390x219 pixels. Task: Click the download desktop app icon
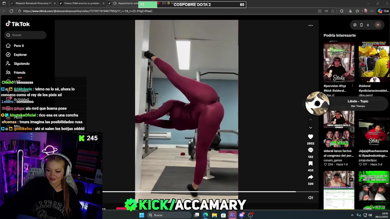click(368, 25)
